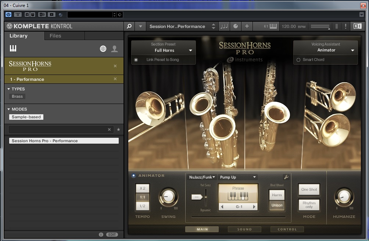Open the Voicing Assistant Animator dropdown
Viewport: 369px width, 241px height.
326,50
